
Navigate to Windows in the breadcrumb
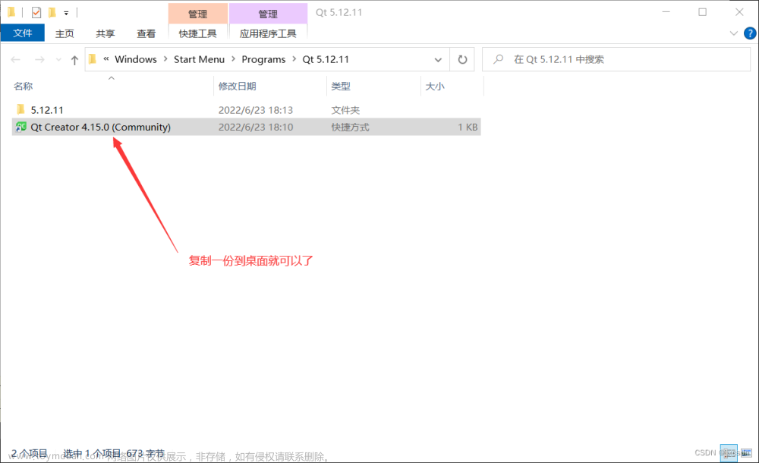(136, 59)
